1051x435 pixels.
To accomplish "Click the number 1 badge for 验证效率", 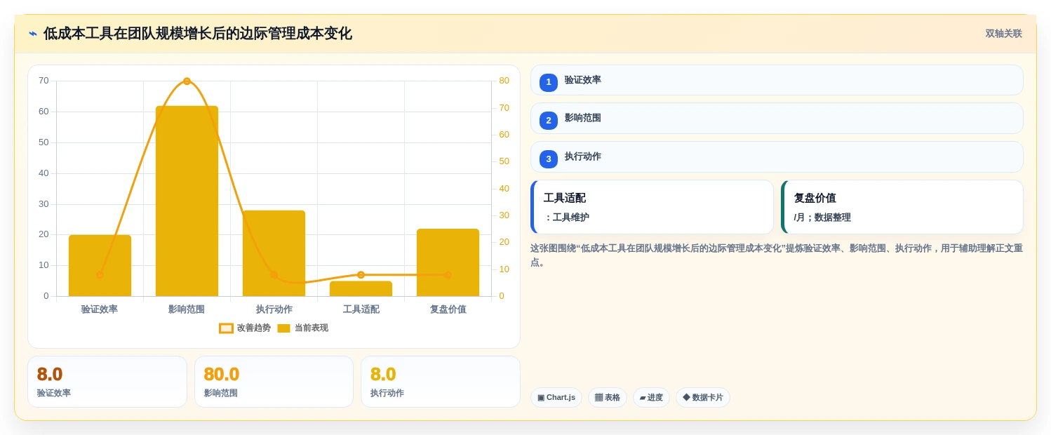I will (x=549, y=82).
